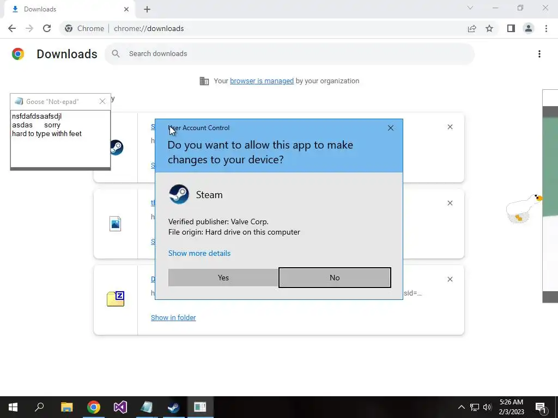Open the last taskbar app icon

pos(200,407)
